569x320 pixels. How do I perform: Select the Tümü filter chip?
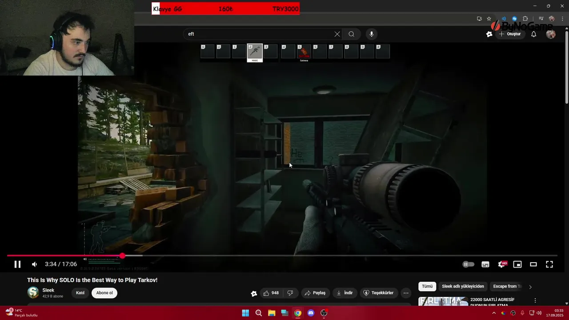click(x=427, y=287)
